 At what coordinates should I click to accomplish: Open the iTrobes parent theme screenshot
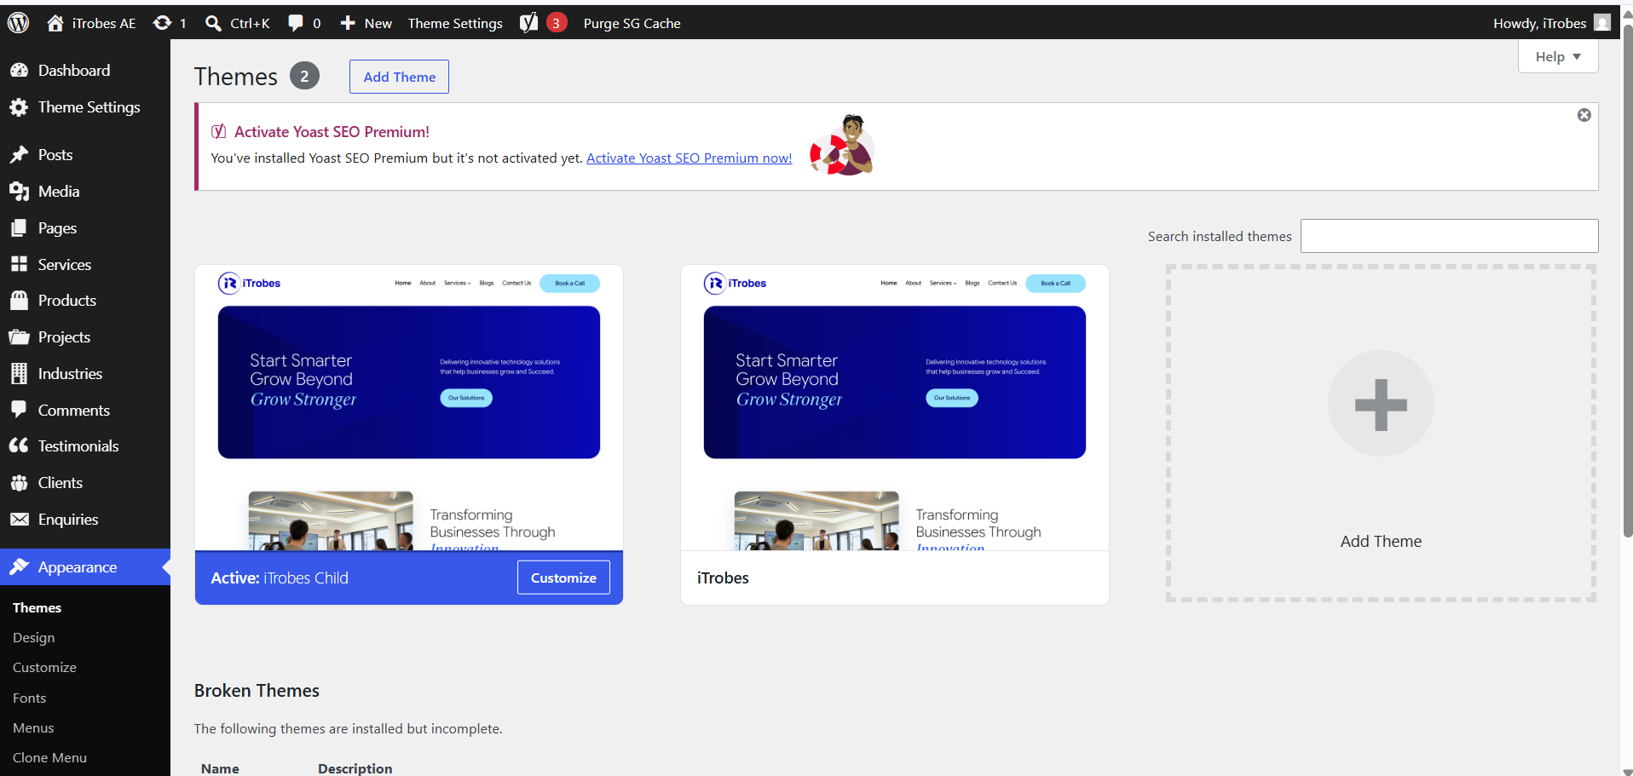tap(895, 408)
